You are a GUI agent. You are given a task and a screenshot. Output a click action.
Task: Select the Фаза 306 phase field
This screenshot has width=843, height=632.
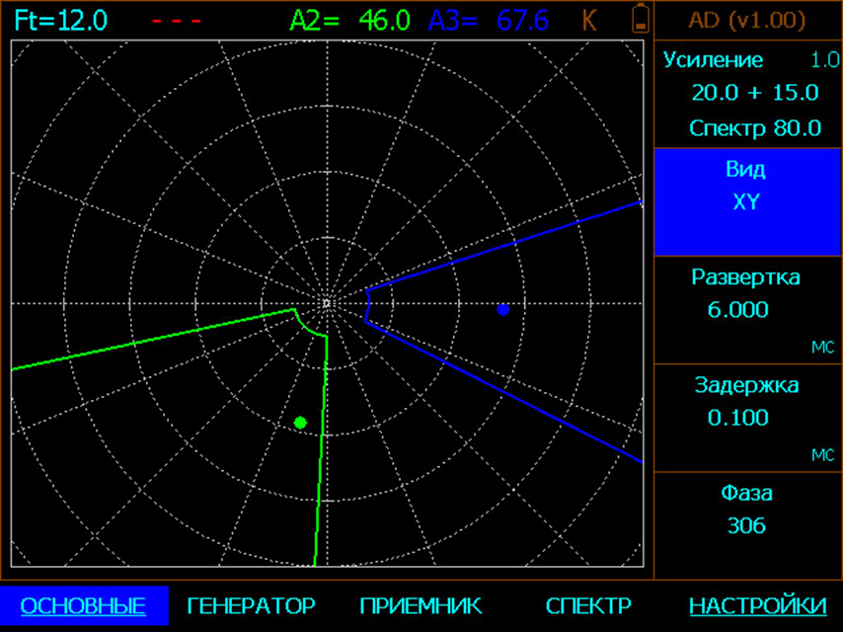coord(746,524)
